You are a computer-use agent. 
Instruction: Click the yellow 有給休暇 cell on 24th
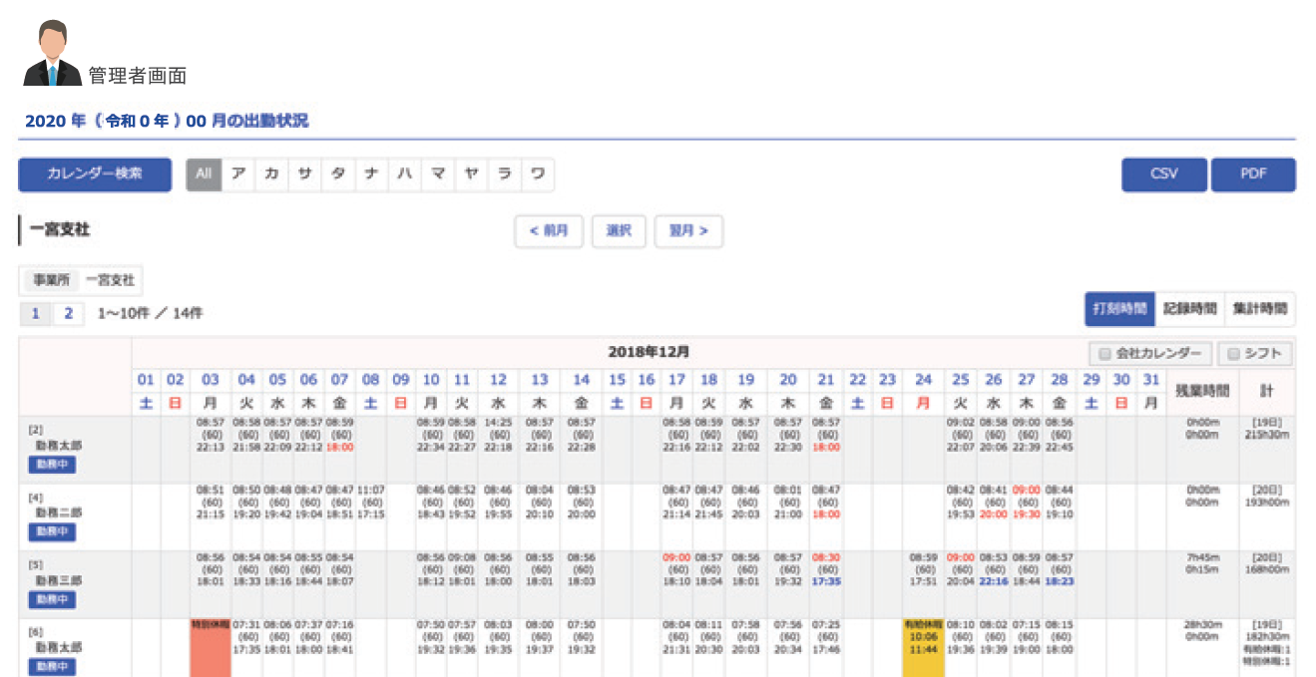[923, 646]
